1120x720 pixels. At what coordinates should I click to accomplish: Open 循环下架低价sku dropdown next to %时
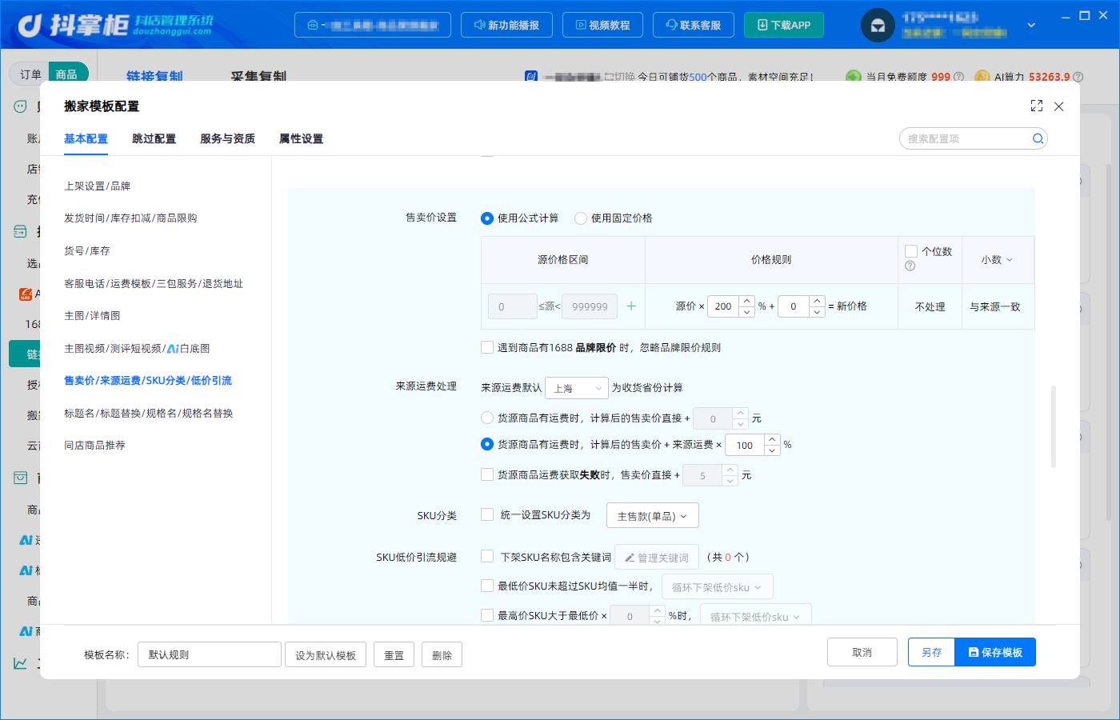pyautogui.click(x=755, y=615)
